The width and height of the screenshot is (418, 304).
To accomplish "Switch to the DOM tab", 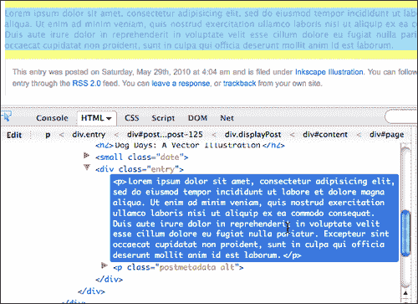I will (197, 118).
